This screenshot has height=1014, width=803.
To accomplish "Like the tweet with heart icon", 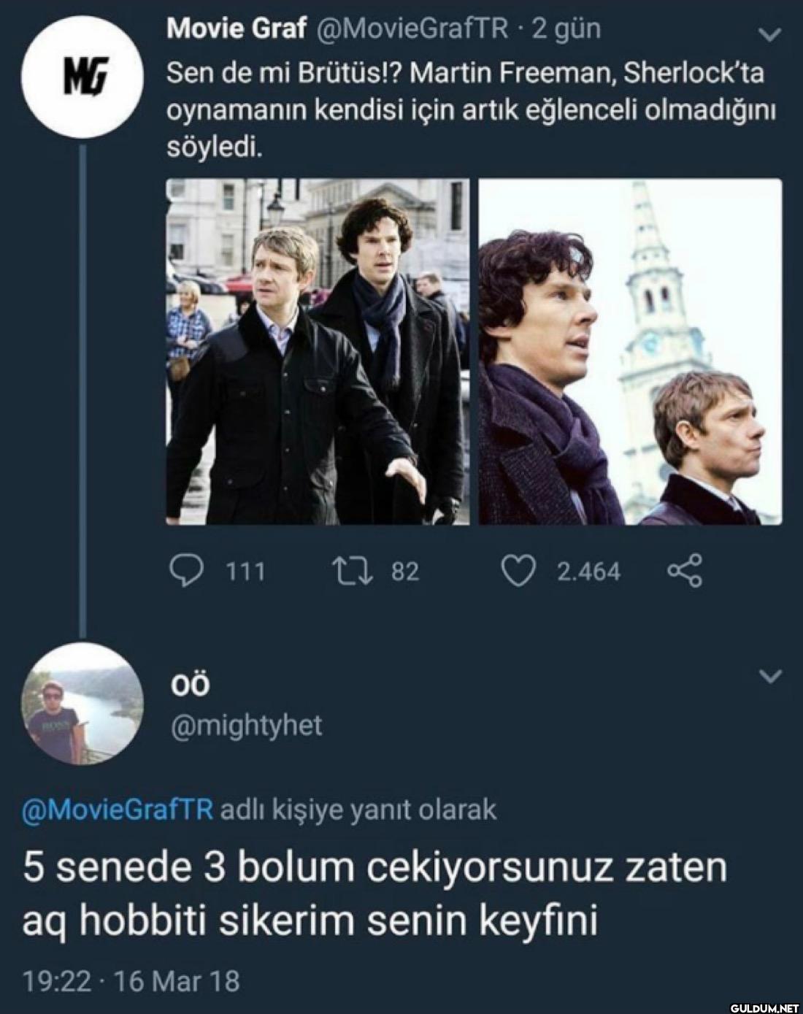I will click(x=519, y=571).
